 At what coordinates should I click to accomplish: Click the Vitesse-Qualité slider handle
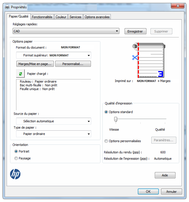(116, 119)
